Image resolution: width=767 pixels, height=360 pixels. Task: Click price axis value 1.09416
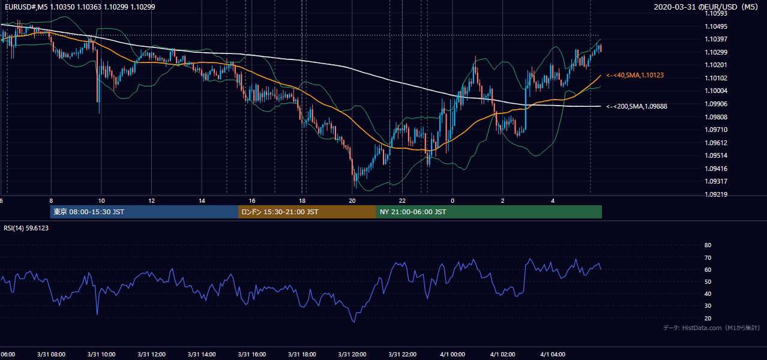click(716, 169)
